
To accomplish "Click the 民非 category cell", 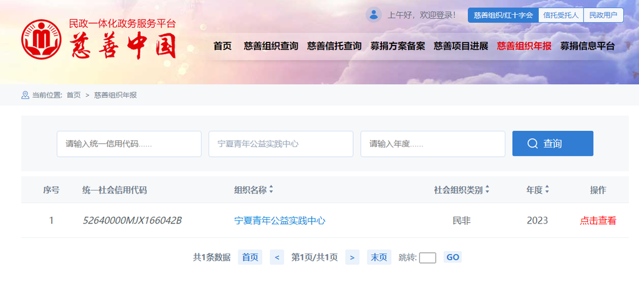I will pyautogui.click(x=462, y=220).
